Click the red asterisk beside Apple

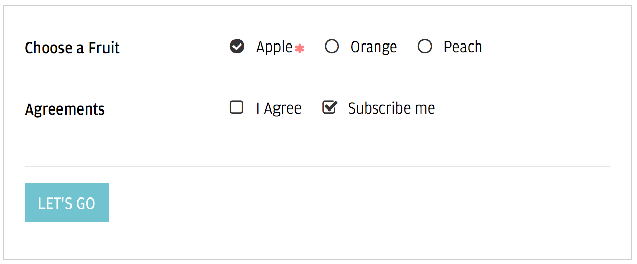[x=300, y=49]
